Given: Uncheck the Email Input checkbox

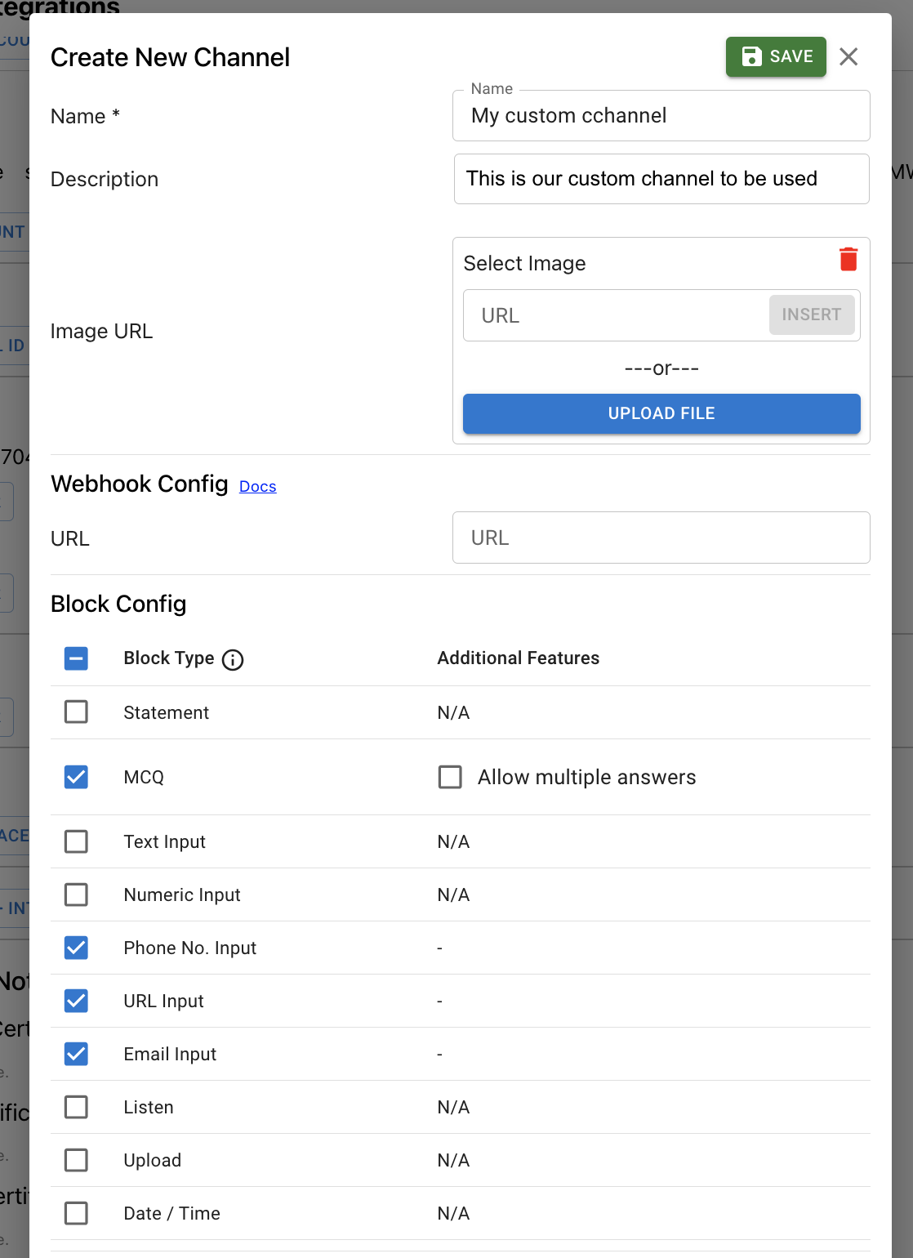Looking at the screenshot, I should [x=76, y=1054].
